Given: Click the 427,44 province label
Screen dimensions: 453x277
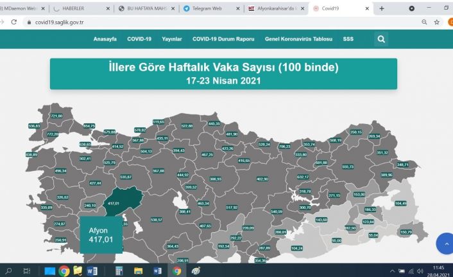Looking at the screenshot, I should click(96, 183).
